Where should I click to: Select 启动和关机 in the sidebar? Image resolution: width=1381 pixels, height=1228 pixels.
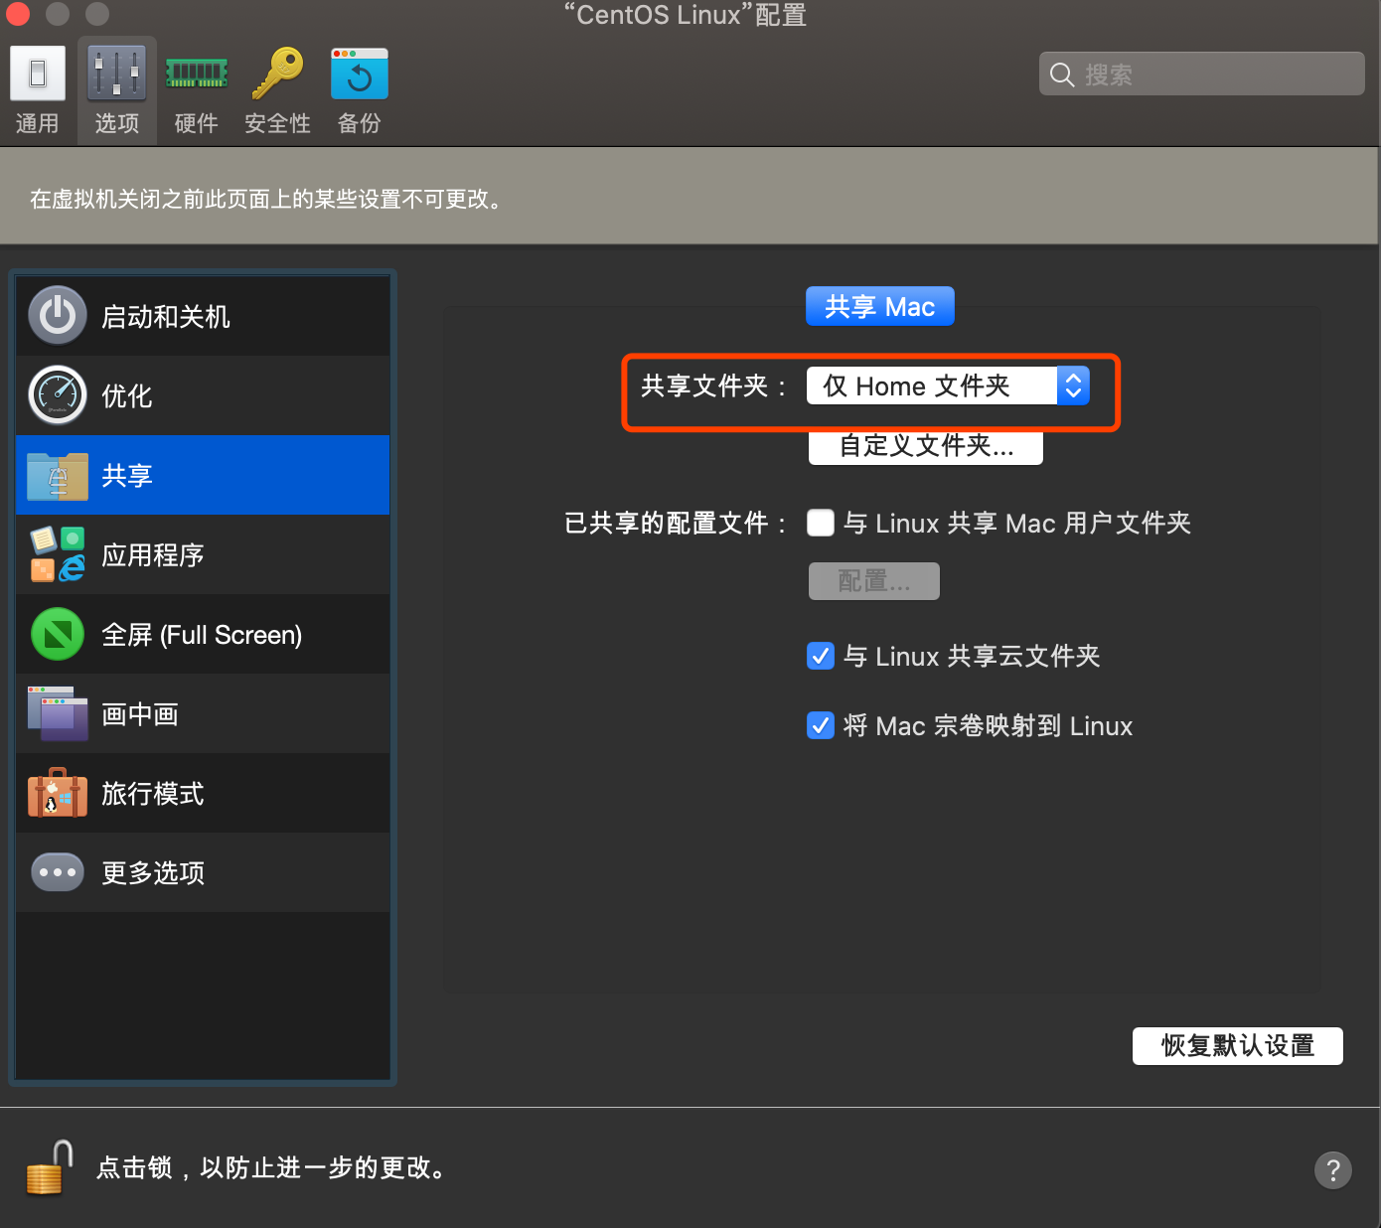point(203,316)
